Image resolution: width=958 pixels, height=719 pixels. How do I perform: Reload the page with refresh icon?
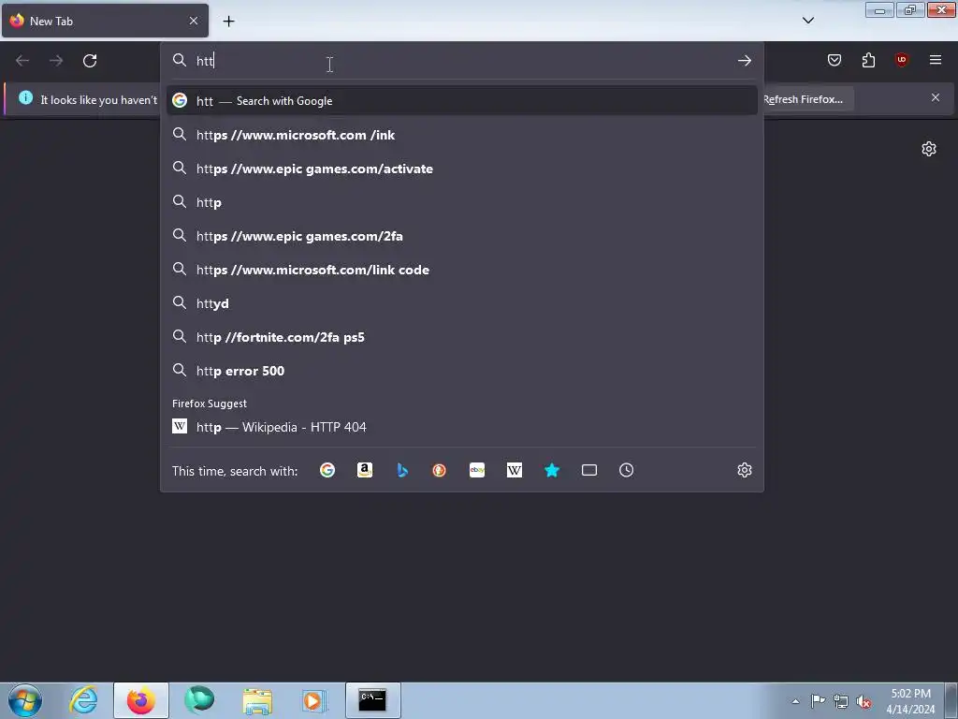(90, 61)
